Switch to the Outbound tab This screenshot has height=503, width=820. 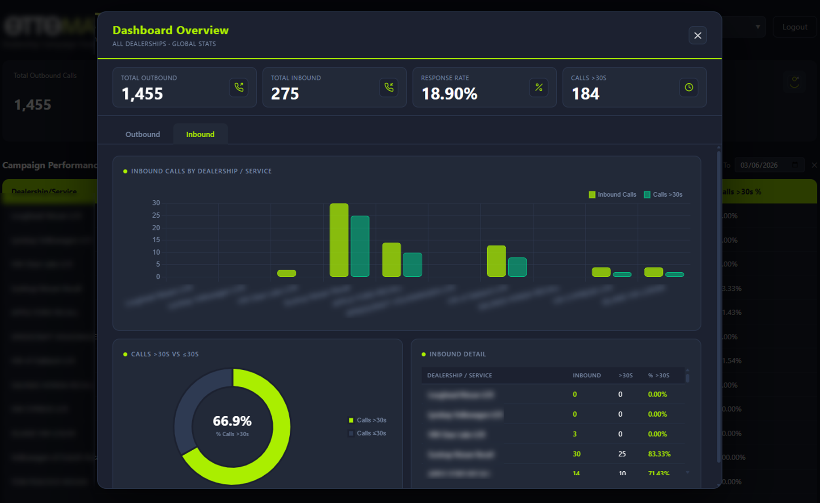(x=142, y=134)
